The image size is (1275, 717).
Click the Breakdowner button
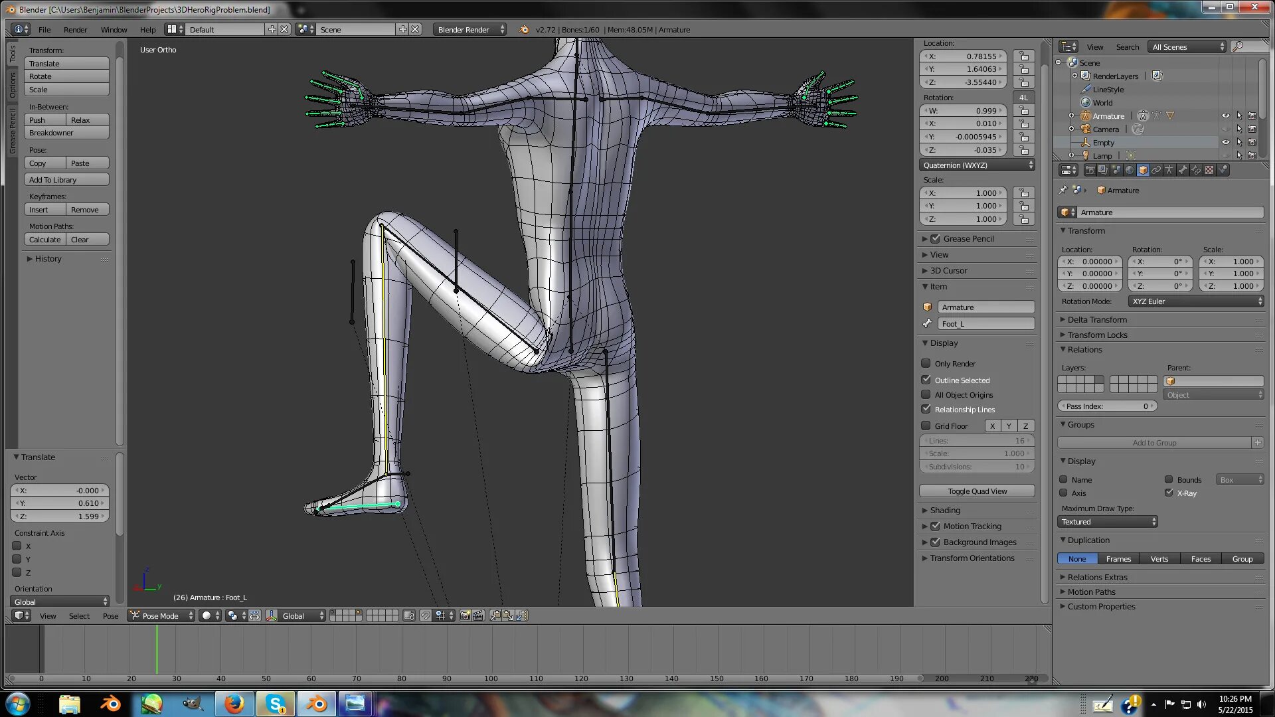(66, 133)
